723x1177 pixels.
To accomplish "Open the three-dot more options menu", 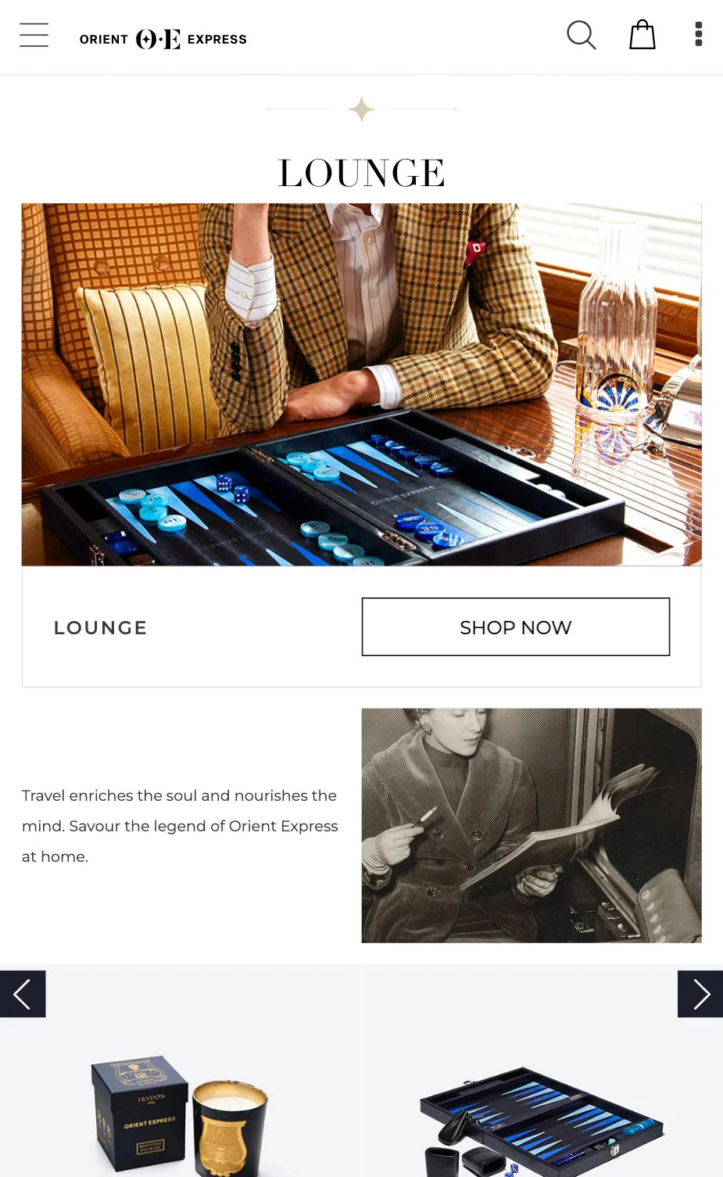I will [699, 34].
